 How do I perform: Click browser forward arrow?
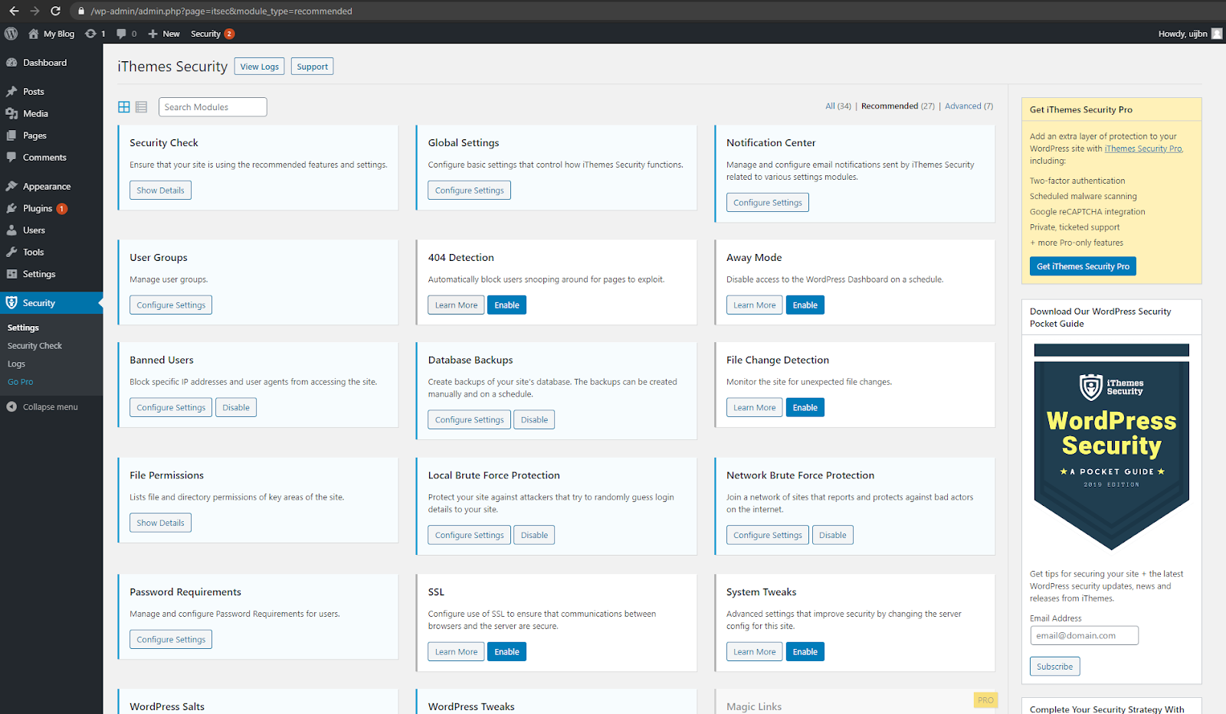click(34, 11)
